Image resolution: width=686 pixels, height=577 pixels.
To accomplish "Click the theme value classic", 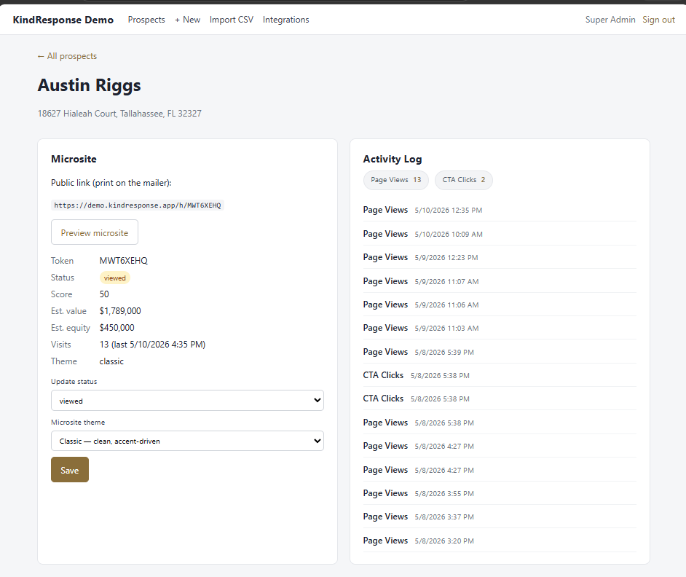I will pyautogui.click(x=111, y=361).
